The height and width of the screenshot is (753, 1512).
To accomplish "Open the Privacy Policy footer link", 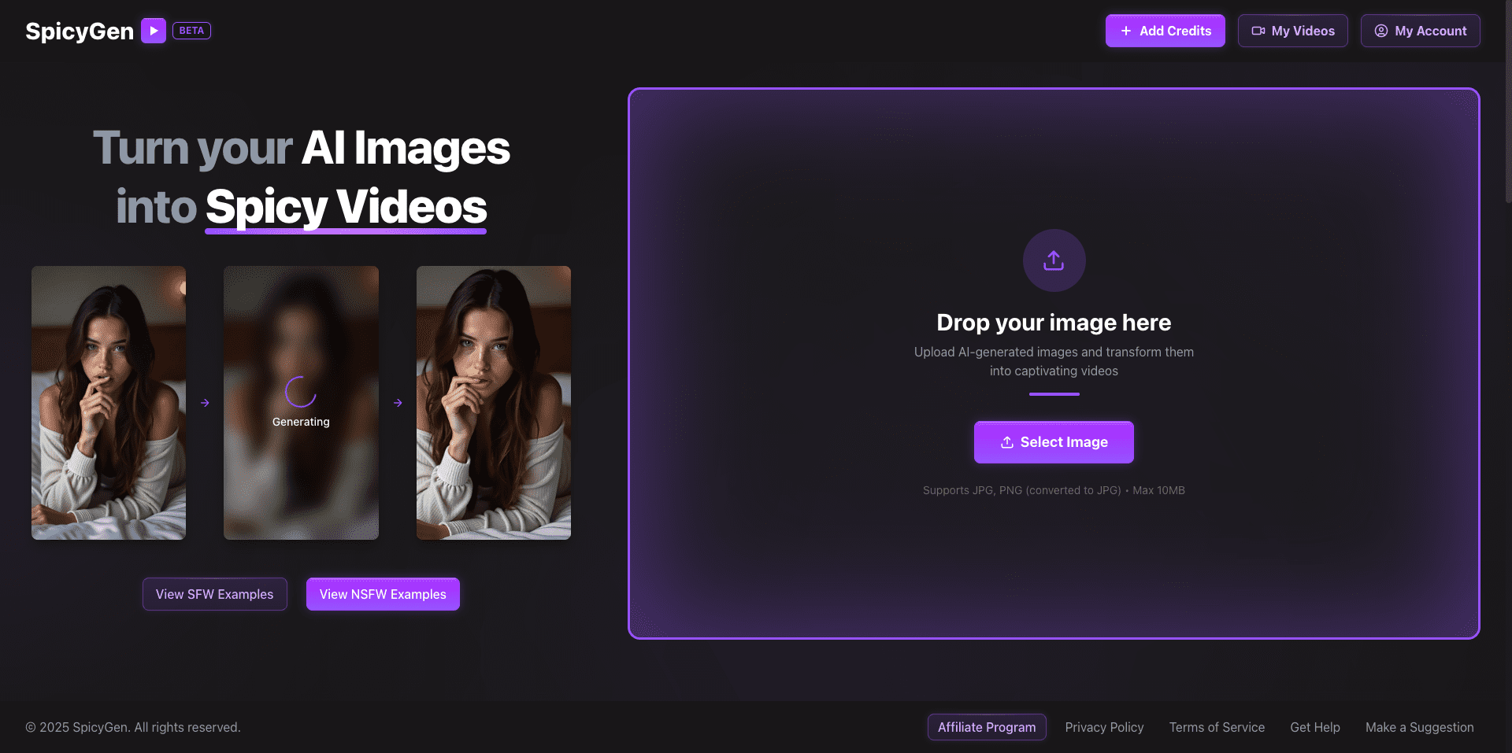I will (1104, 727).
